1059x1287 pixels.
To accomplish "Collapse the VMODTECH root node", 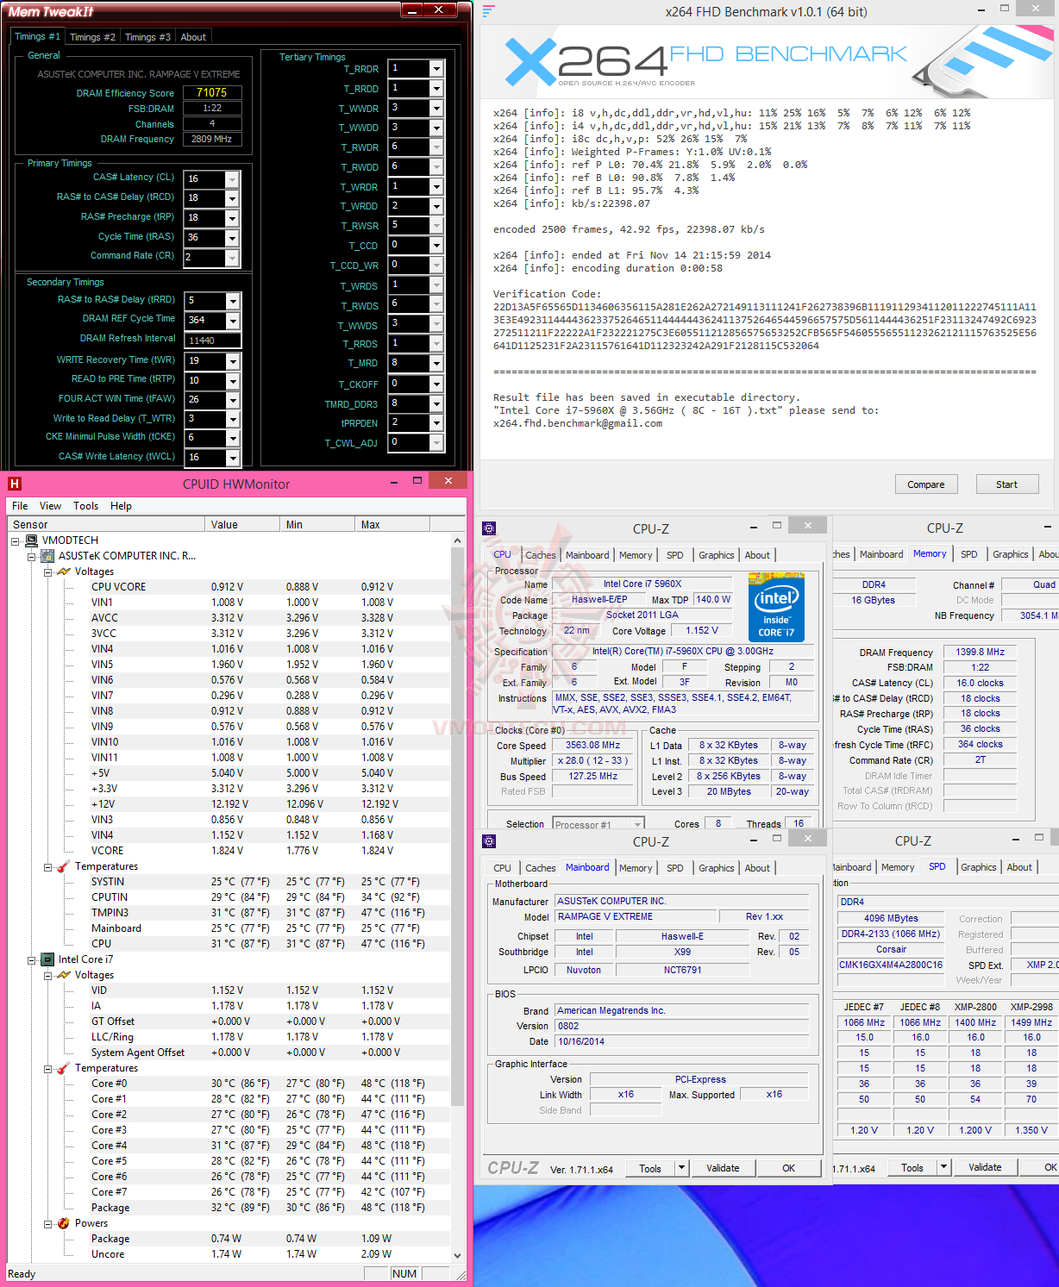I will coord(16,540).
